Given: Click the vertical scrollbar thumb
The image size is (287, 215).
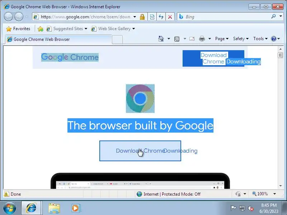Looking at the screenshot, I should [x=281, y=55].
